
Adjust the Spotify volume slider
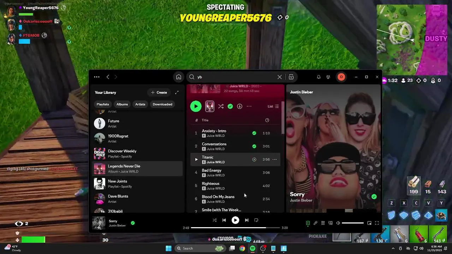pyautogui.click(x=352, y=223)
